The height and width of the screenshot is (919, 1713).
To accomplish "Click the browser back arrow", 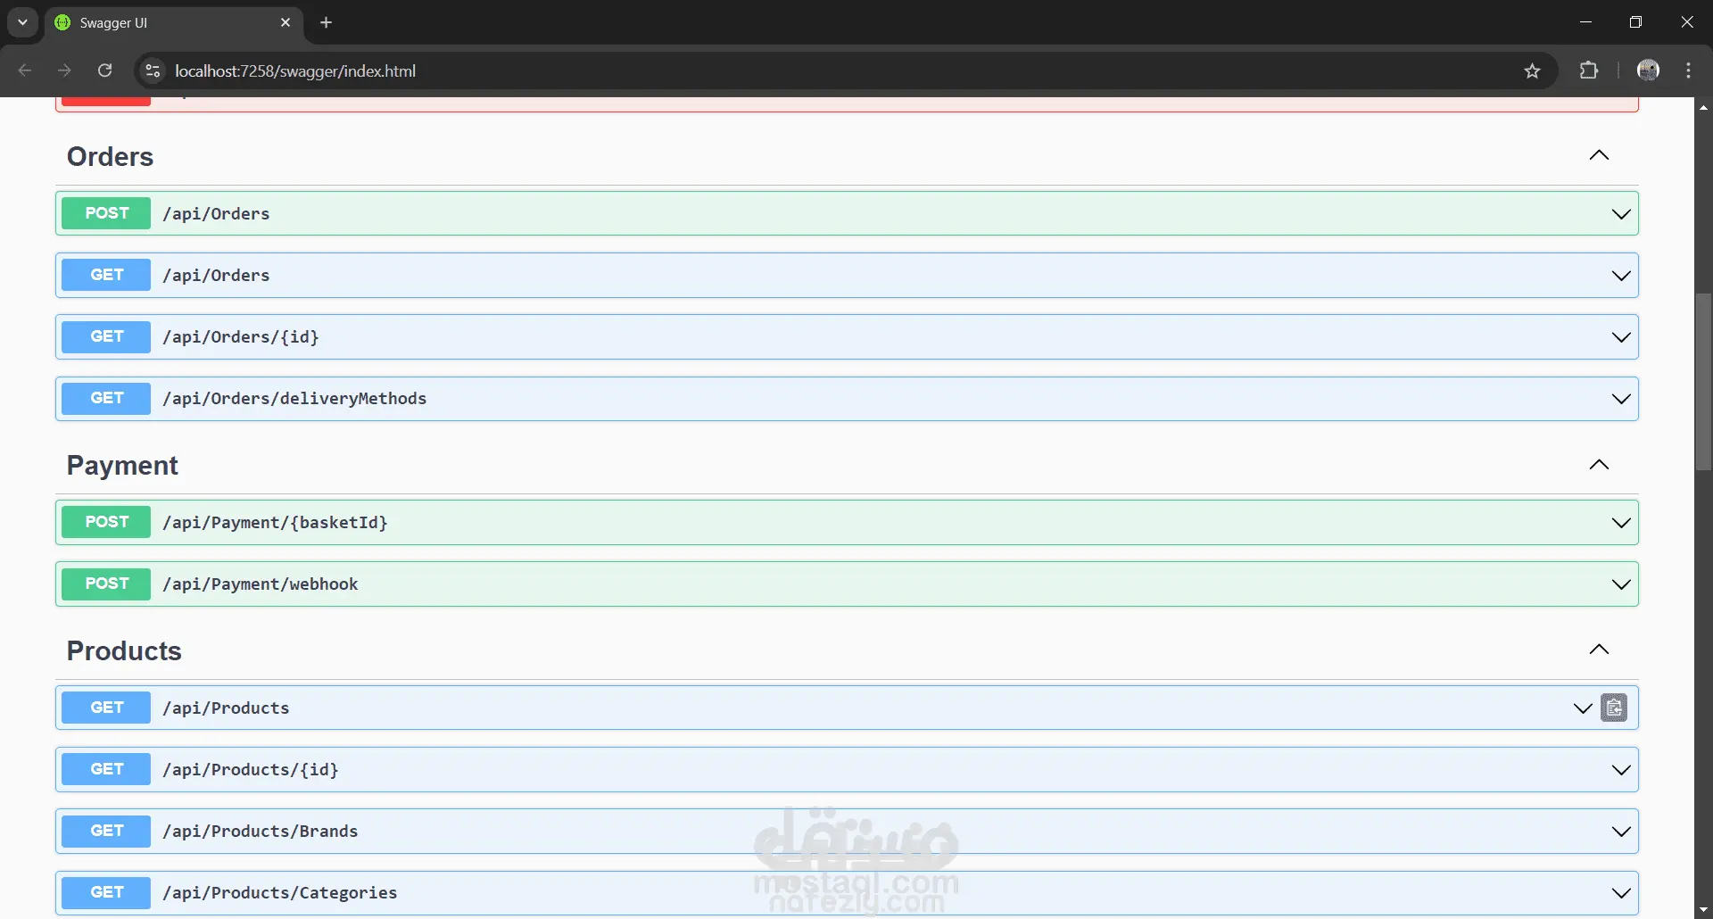I will (x=25, y=70).
